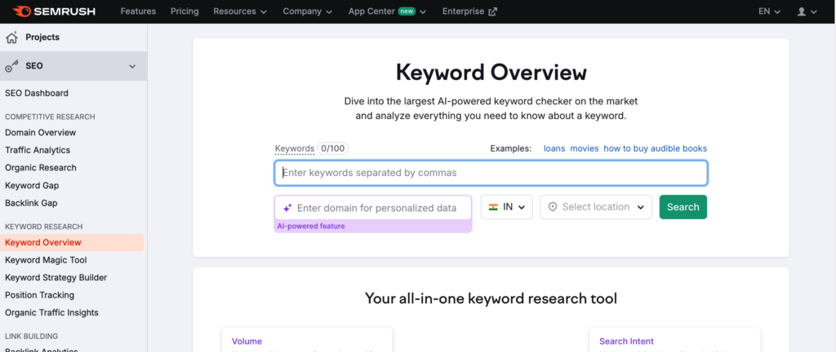The width and height of the screenshot is (836, 352).
Task: Open Keyword Strategy Builder
Action: pyautogui.click(x=56, y=278)
